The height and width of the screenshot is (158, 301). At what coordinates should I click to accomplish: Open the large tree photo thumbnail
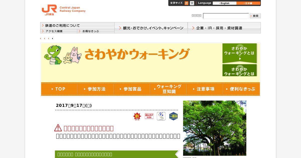215,128
